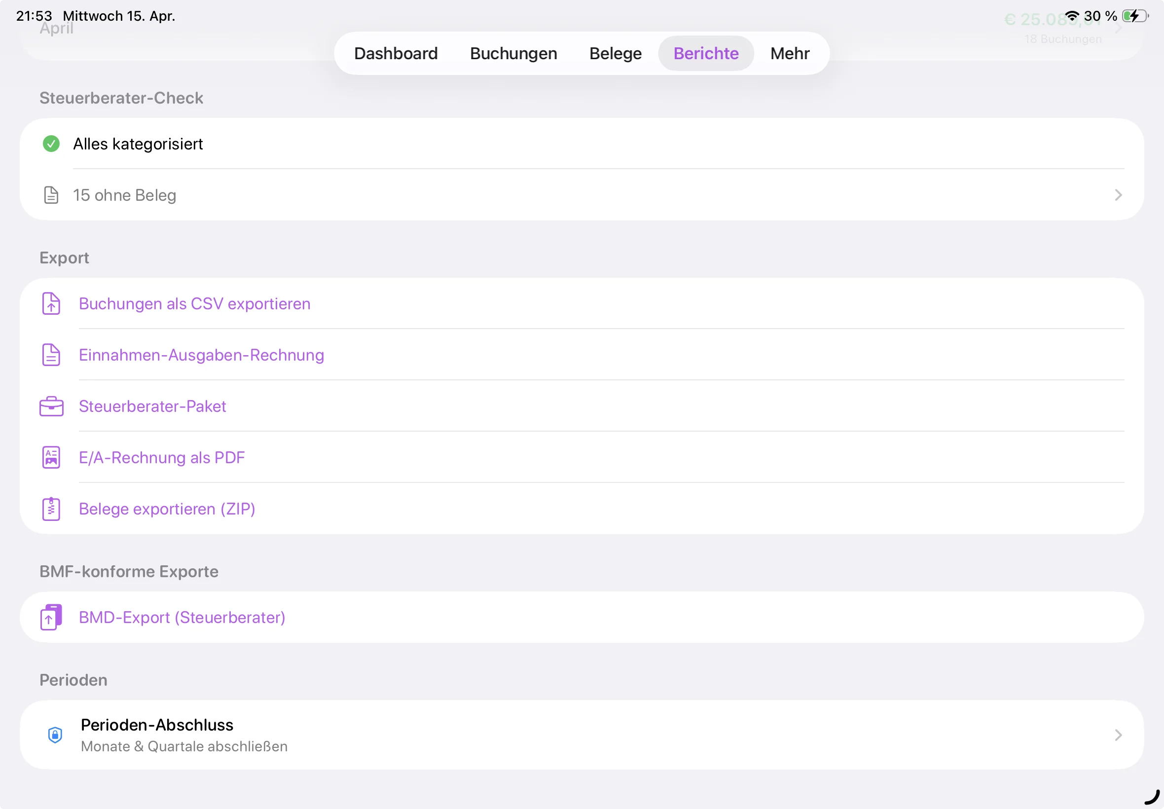Tap the BMD-Export upload icon
The width and height of the screenshot is (1164, 809).
point(51,617)
